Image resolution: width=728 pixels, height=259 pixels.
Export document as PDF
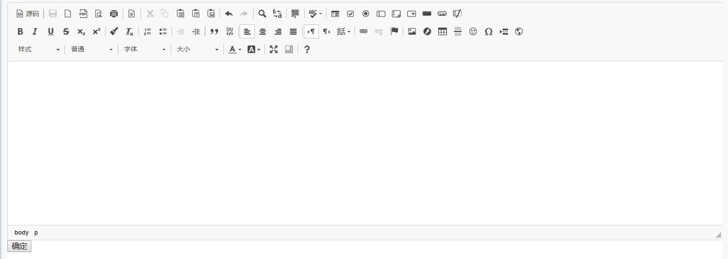83,14
